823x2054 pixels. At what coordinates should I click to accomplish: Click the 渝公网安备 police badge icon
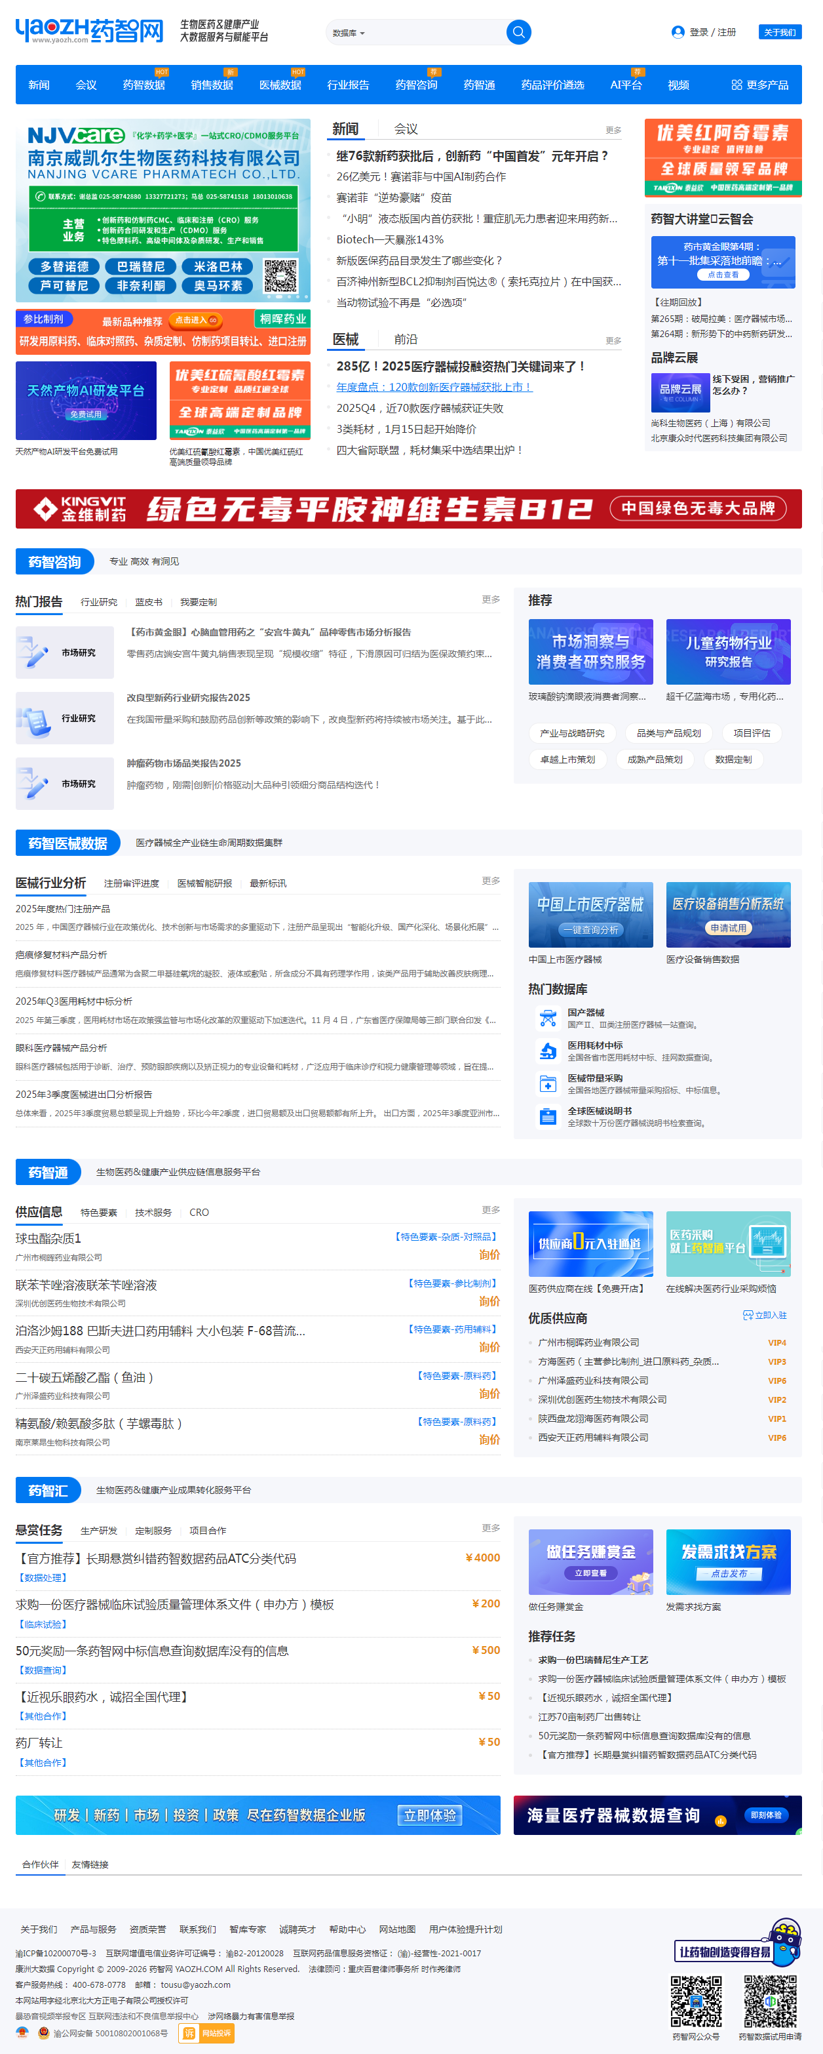[x=44, y=2032]
